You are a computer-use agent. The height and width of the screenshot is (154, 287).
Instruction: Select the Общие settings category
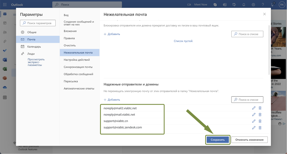pos(38,32)
